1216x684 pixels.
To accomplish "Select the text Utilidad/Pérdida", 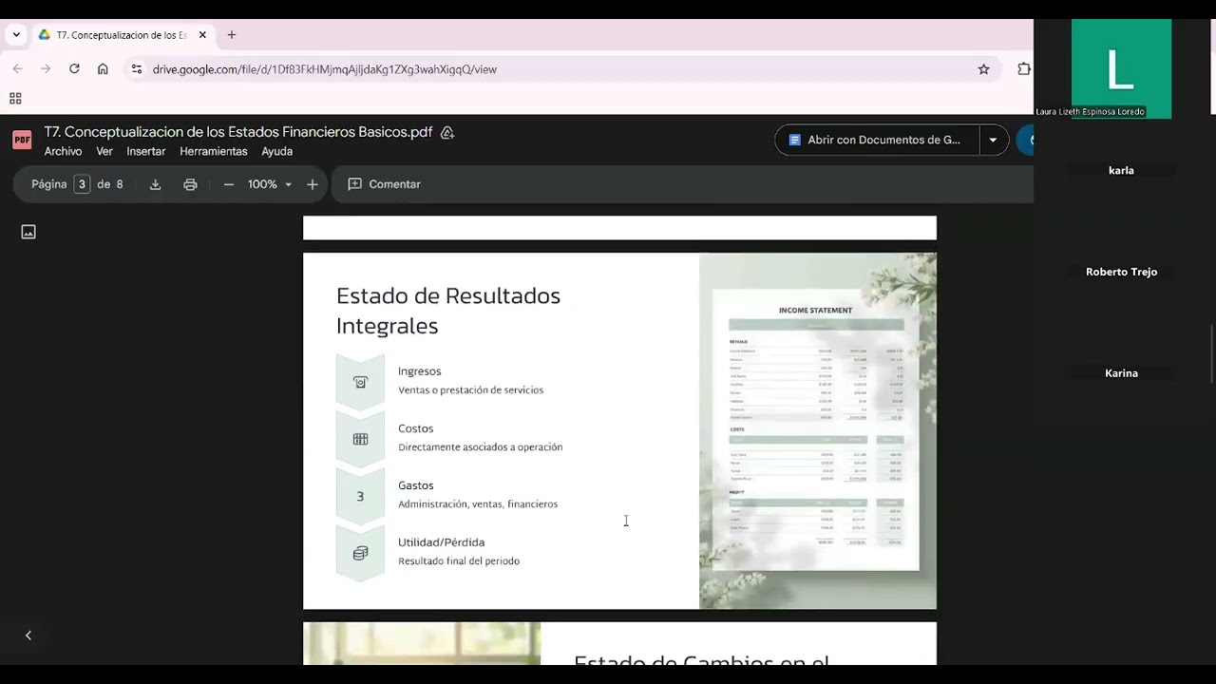I will (441, 542).
